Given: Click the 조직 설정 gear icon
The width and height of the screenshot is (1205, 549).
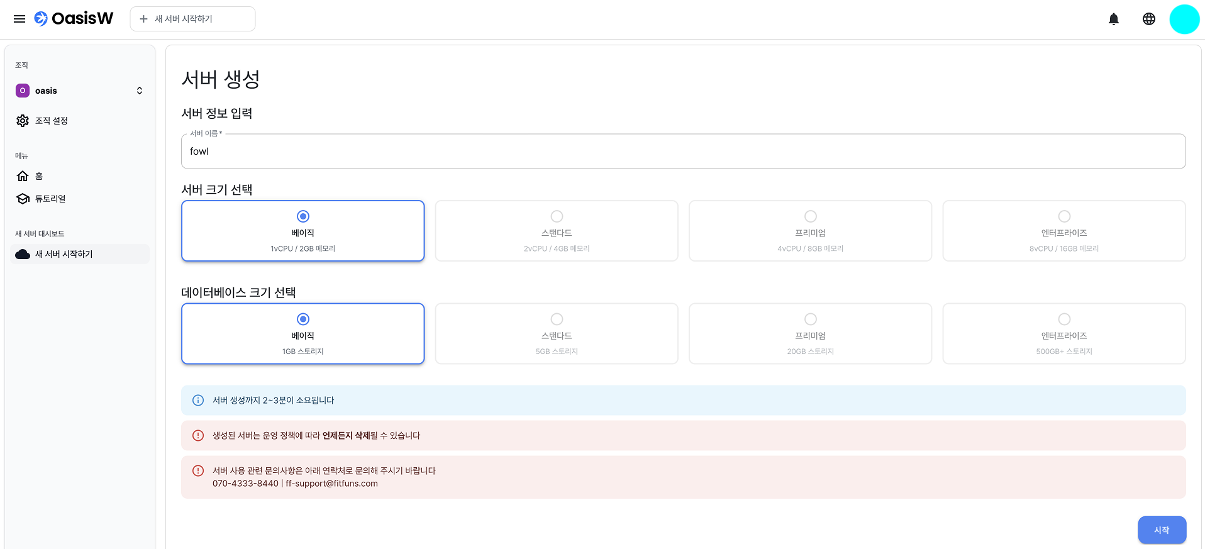Looking at the screenshot, I should 23,121.
